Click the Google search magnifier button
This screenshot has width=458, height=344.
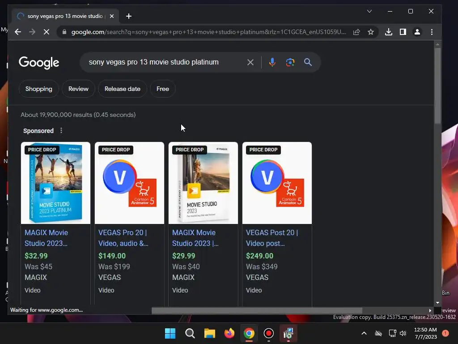308,62
